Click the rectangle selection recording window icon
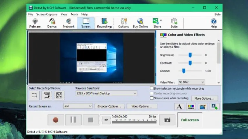This screenshot has height=139, width=248. (34, 95)
